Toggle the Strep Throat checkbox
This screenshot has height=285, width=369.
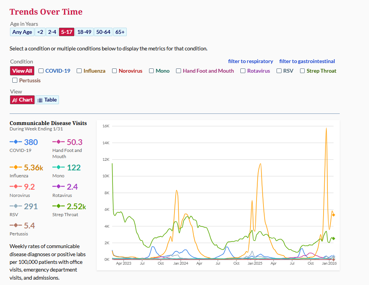click(302, 71)
